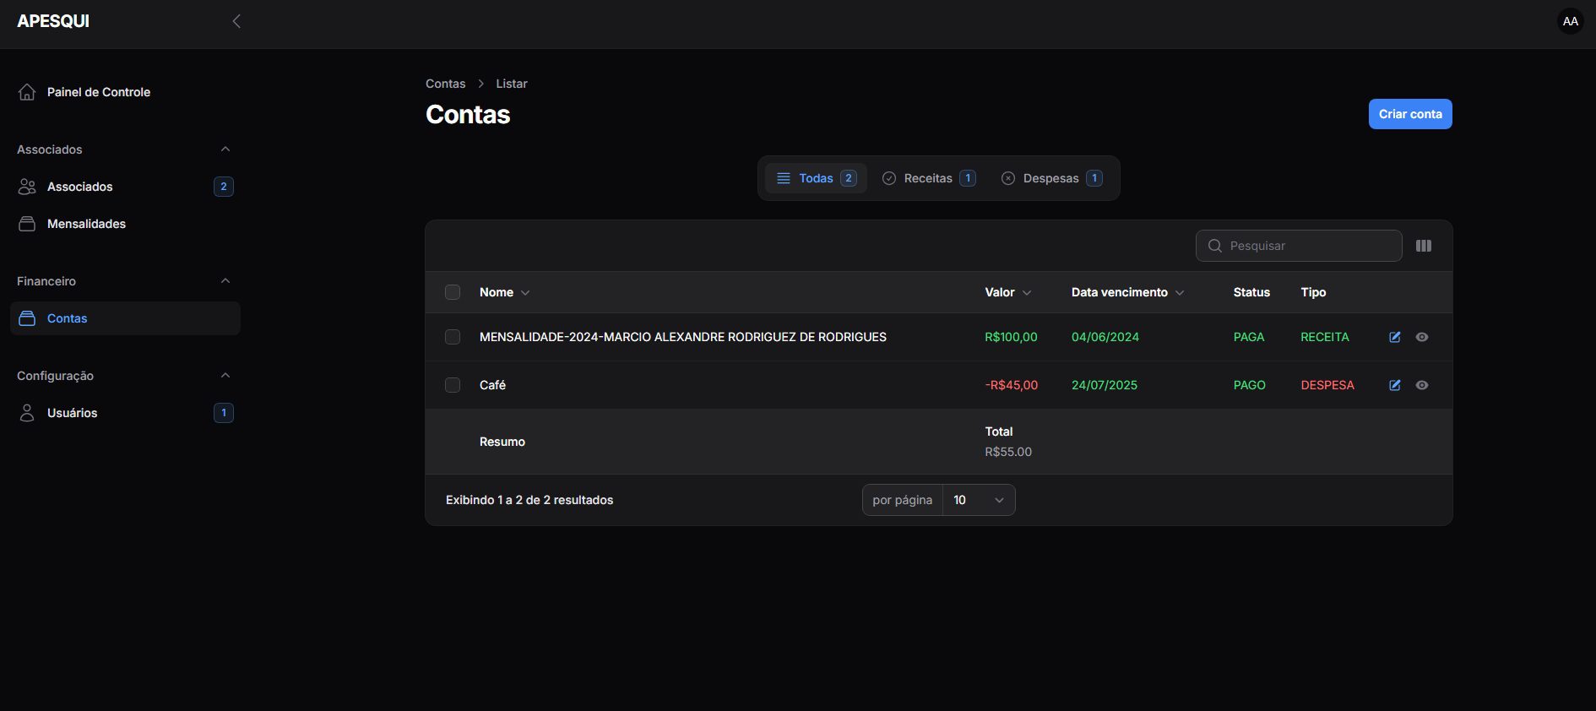The height and width of the screenshot is (711, 1596).
Task: Open the per-page results dropdown
Action: click(x=978, y=500)
